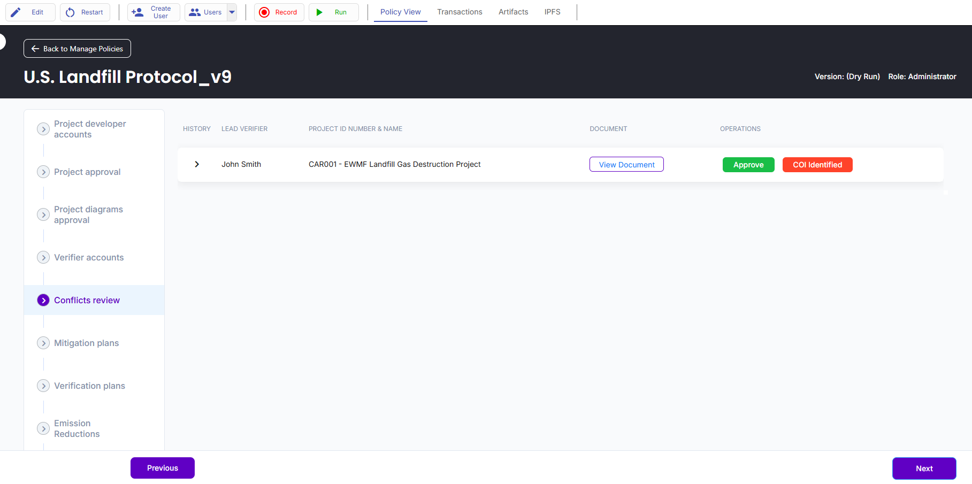Approve the CAR001 project
Viewport: 972px width, 484px height.
click(748, 165)
